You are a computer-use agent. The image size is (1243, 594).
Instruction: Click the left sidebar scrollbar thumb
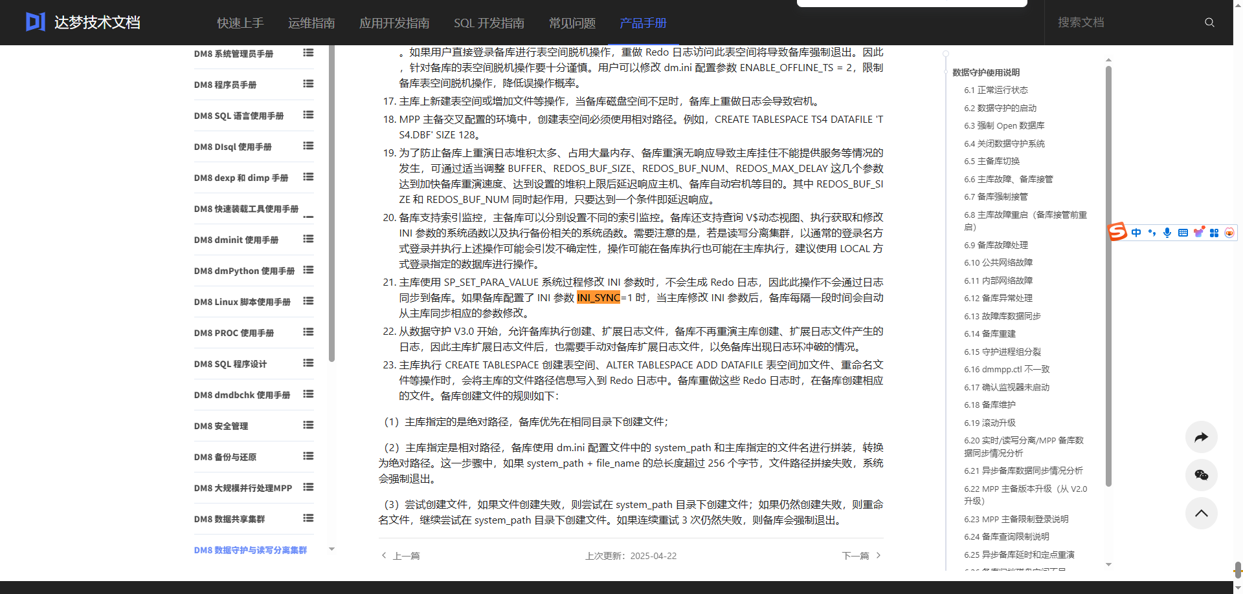331,204
